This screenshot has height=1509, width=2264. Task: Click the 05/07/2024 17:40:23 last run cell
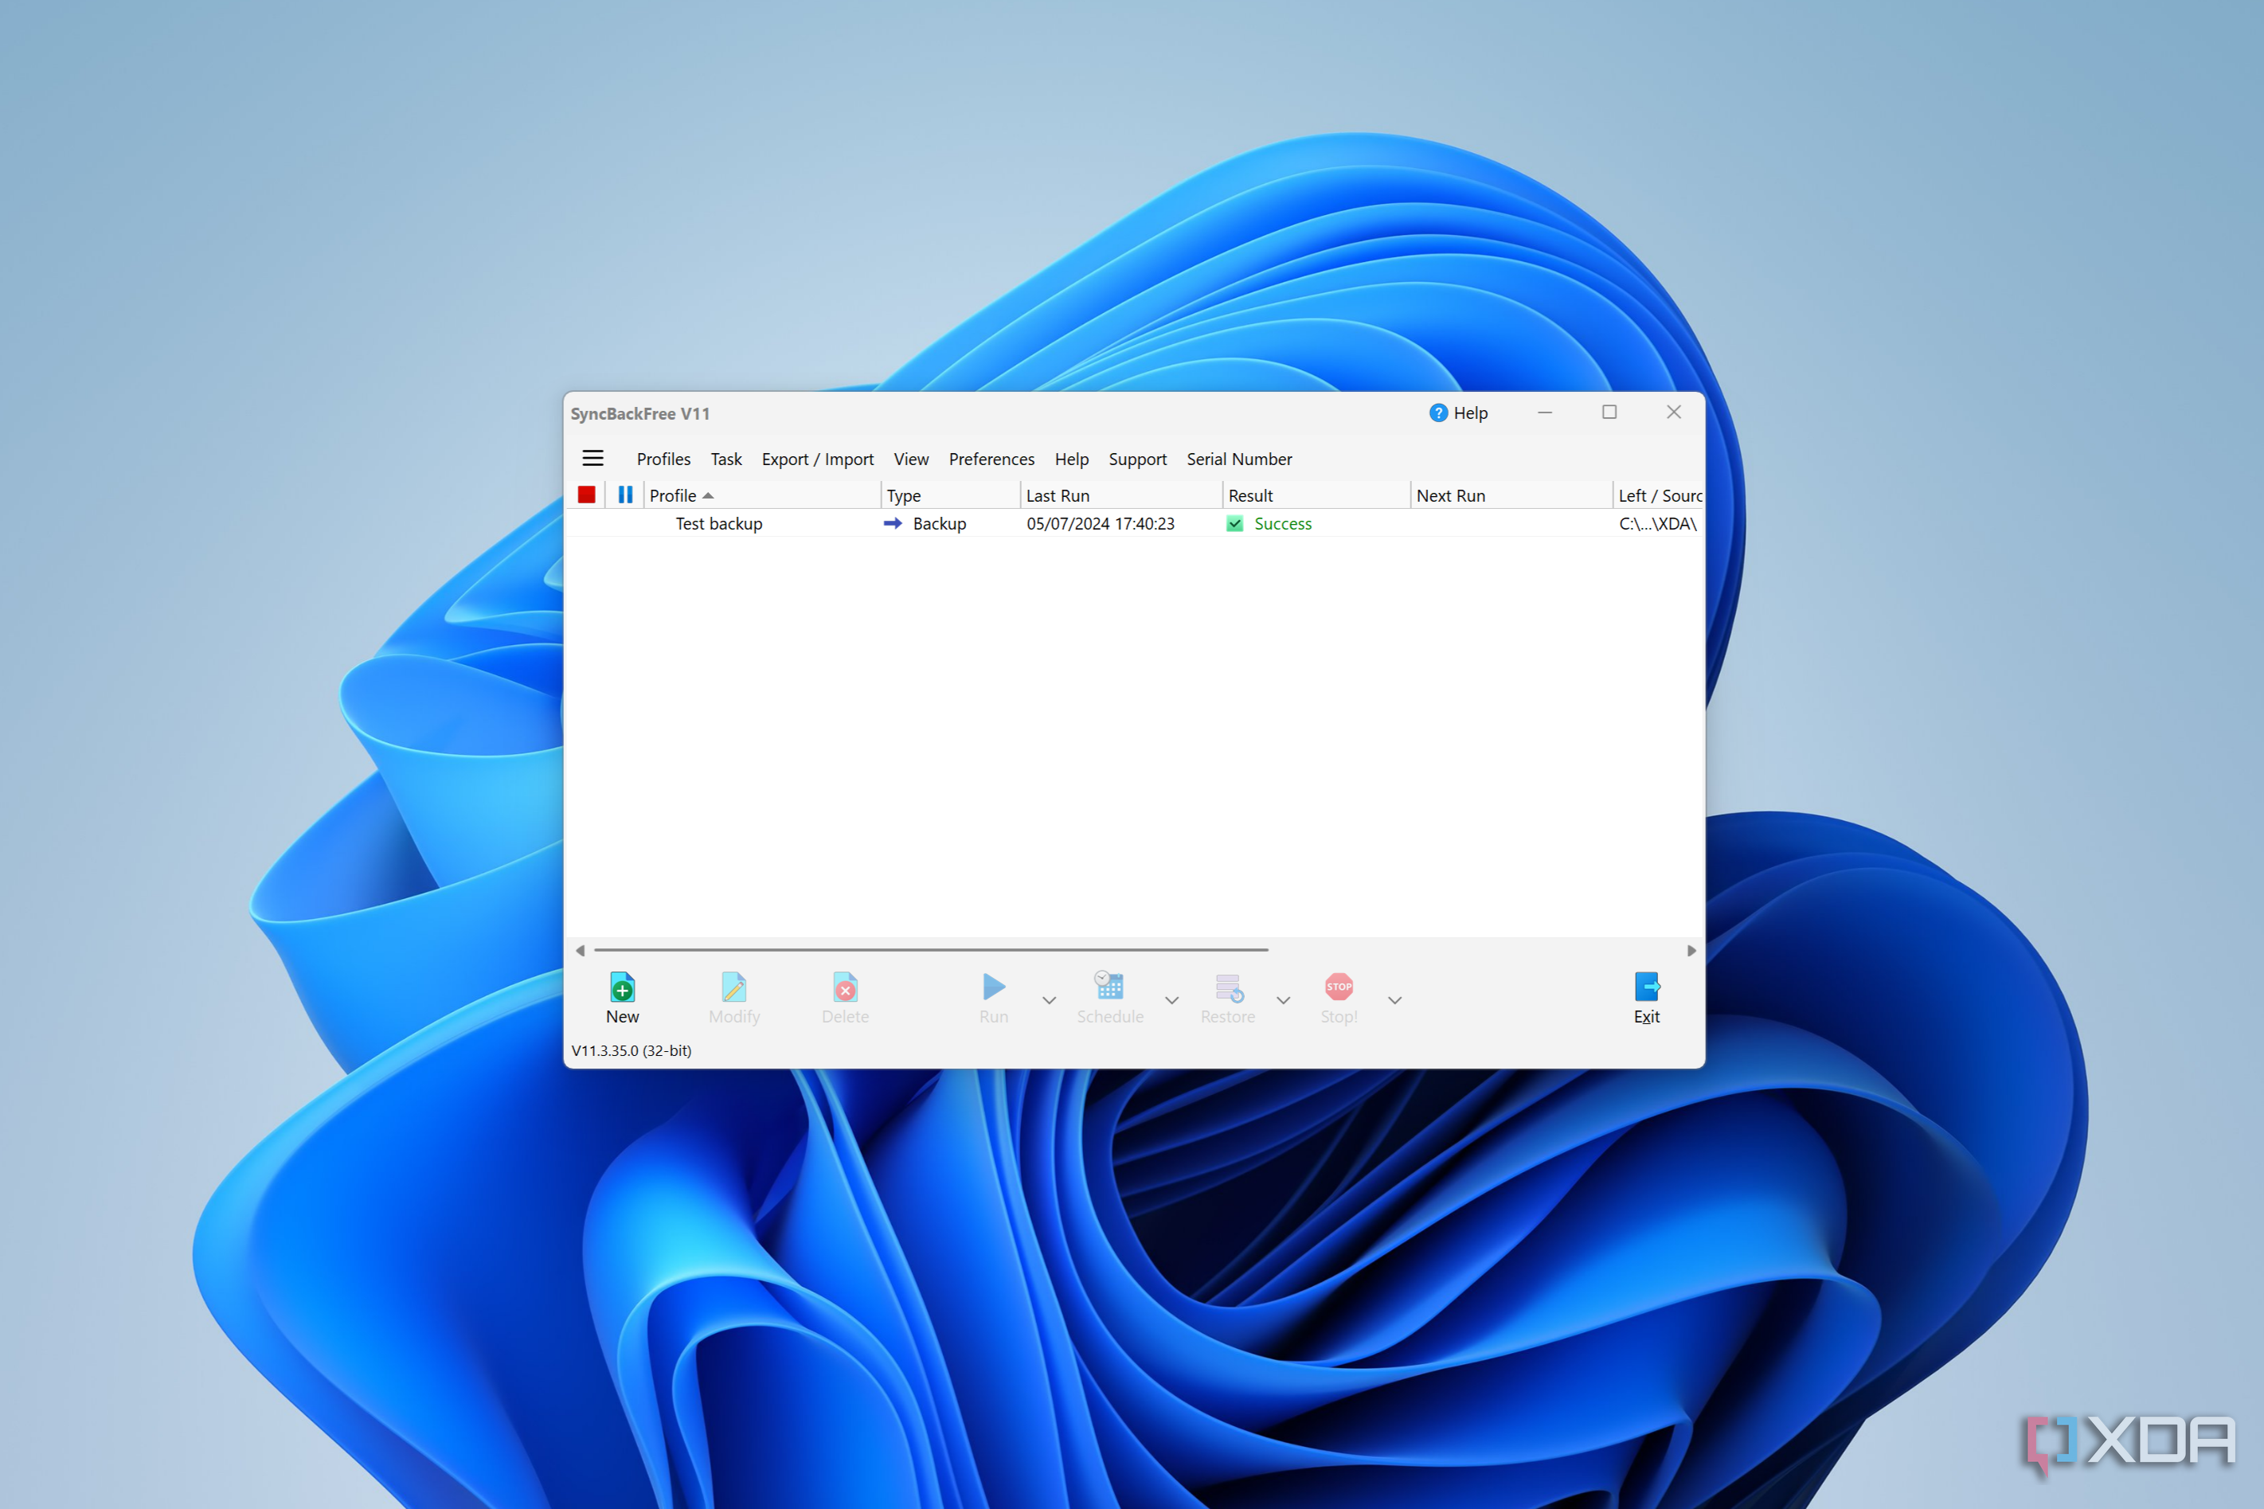(x=1101, y=523)
